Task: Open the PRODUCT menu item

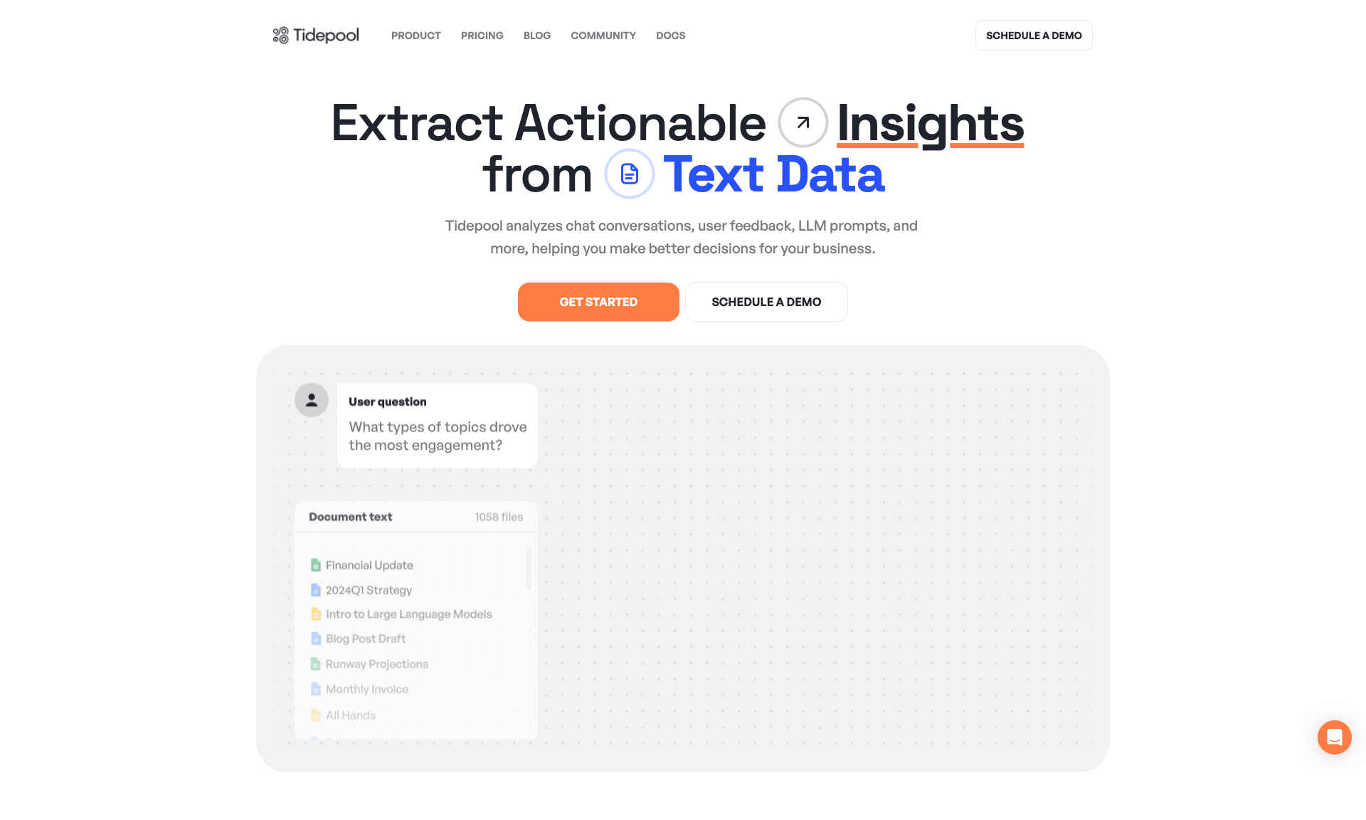Action: [415, 35]
